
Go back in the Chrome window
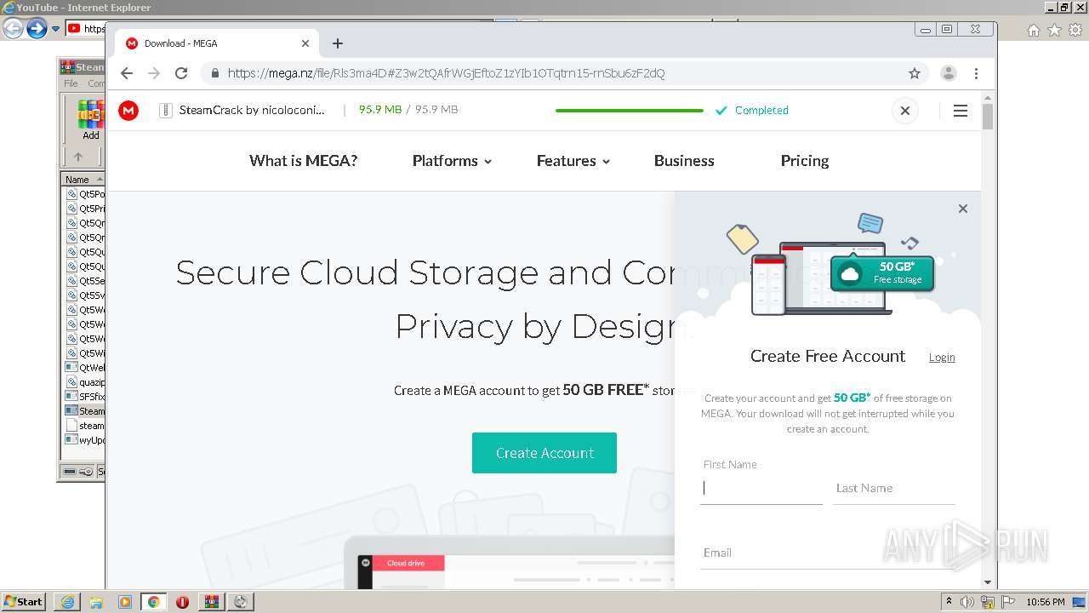point(127,73)
